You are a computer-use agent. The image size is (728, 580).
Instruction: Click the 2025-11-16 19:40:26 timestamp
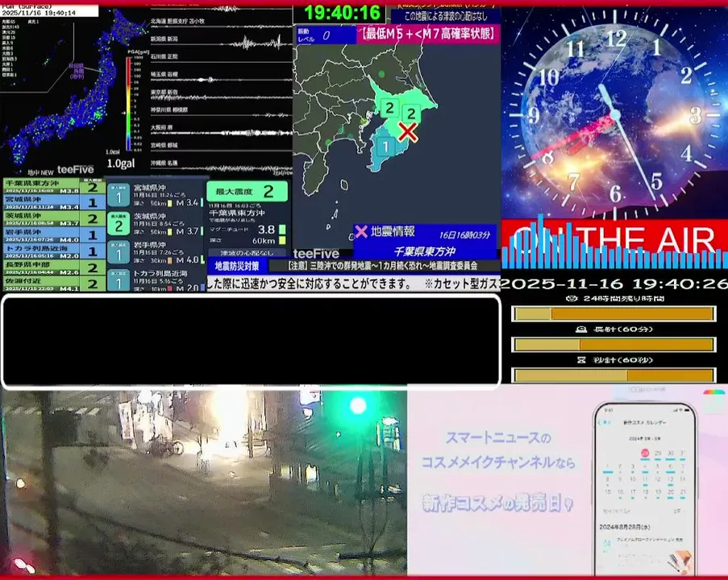coord(614,284)
